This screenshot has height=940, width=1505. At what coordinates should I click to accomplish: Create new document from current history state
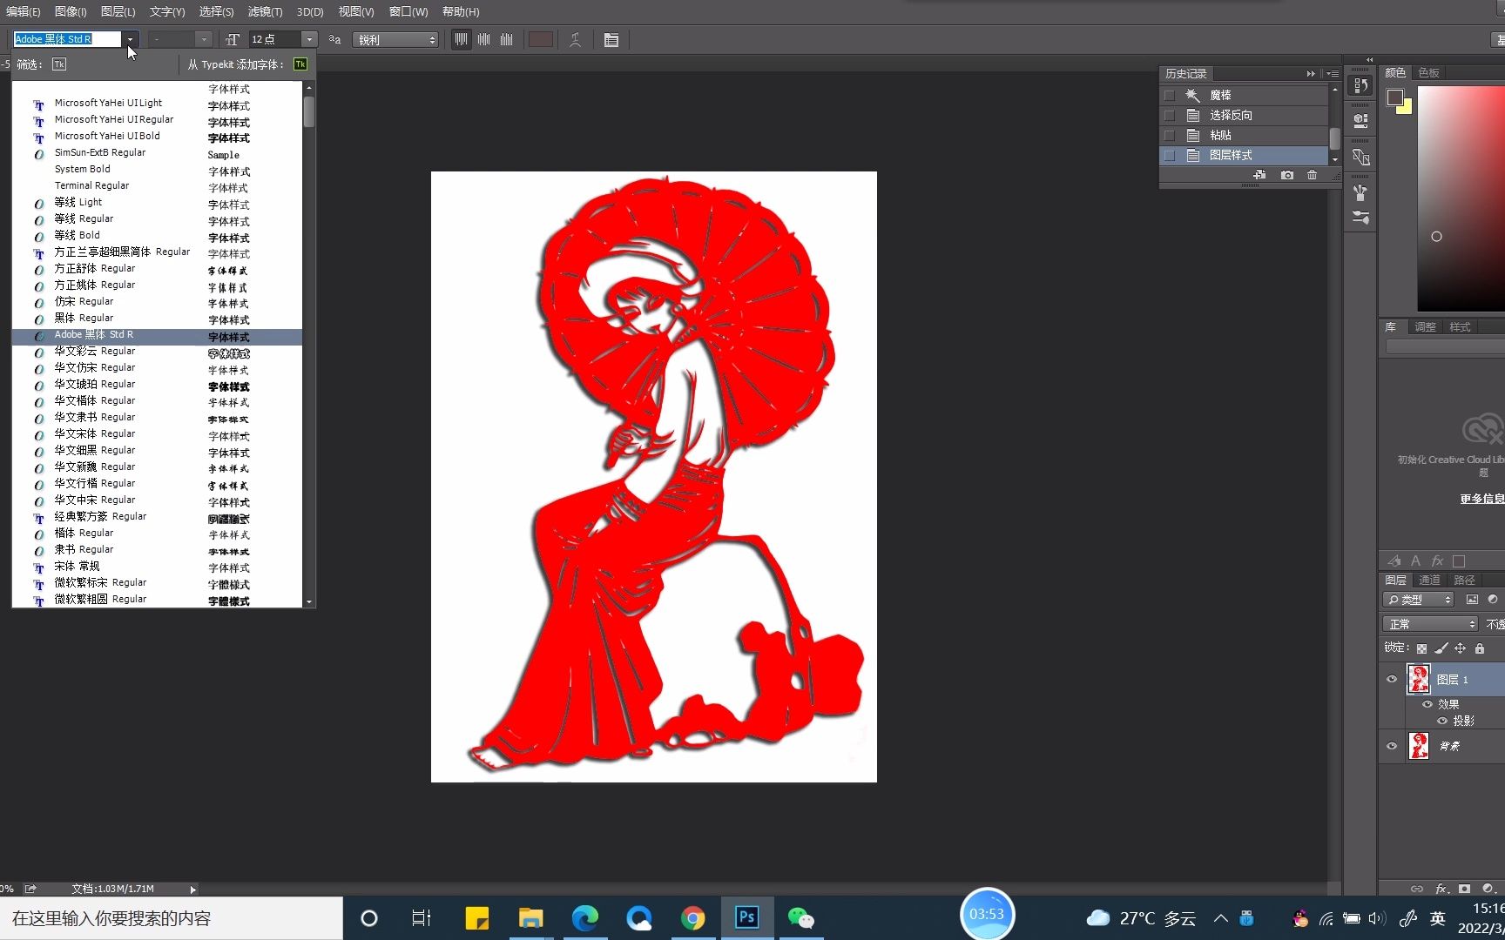[x=1259, y=175]
